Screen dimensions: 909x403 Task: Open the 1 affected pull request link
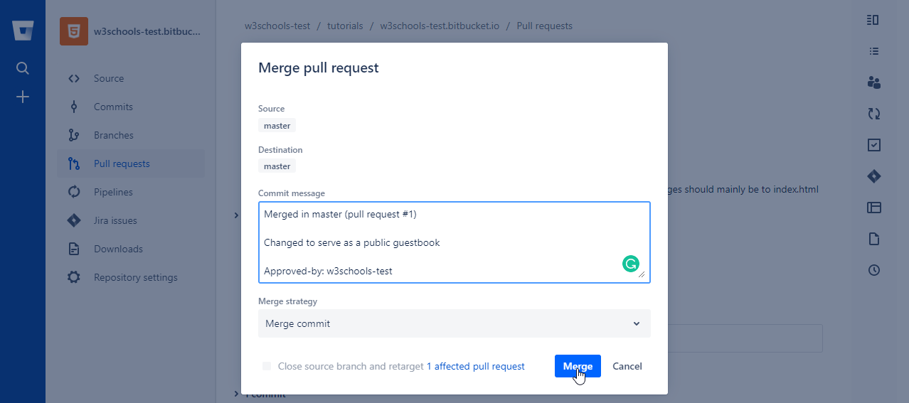(475, 367)
